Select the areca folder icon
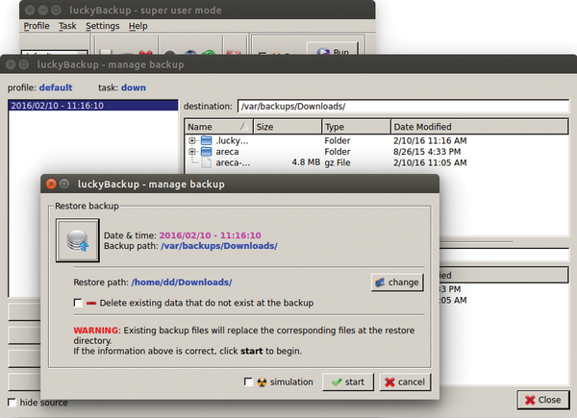This screenshot has height=418, width=577. coord(207,152)
